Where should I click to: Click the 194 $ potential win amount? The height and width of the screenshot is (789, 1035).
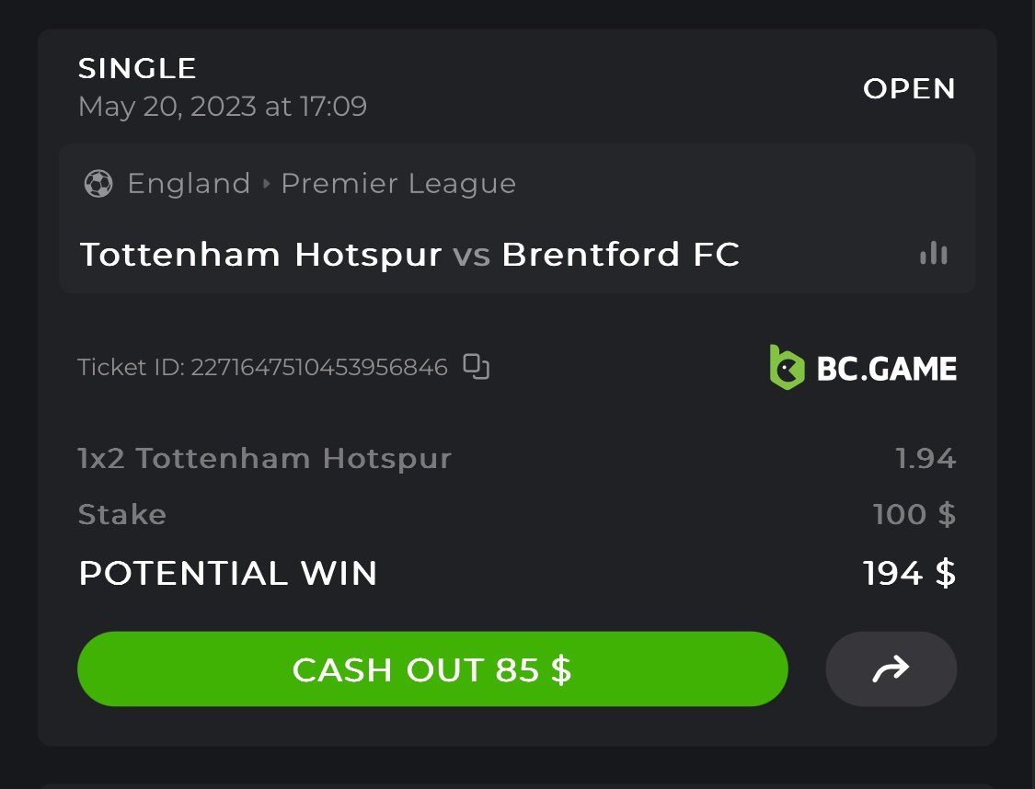tap(909, 574)
